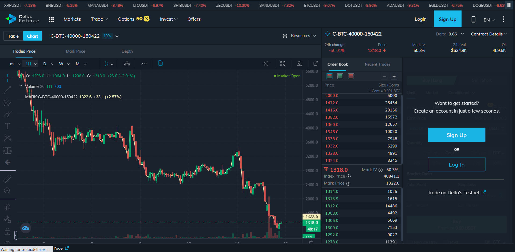Screen dimensions: 515x252
Task: Toggle zoom-in mode on the chart
Action: click(7, 191)
